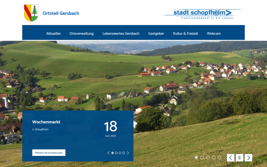The height and width of the screenshot is (167, 267).
Task: Select second event card pagination dot
Action: (x=116, y=153)
